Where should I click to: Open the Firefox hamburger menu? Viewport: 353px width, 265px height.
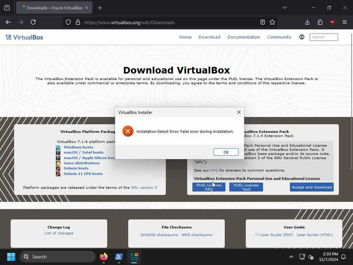point(345,22)
